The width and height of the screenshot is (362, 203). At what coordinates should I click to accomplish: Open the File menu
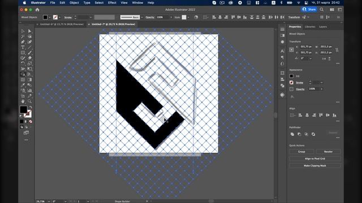click(x=53, y=3)
